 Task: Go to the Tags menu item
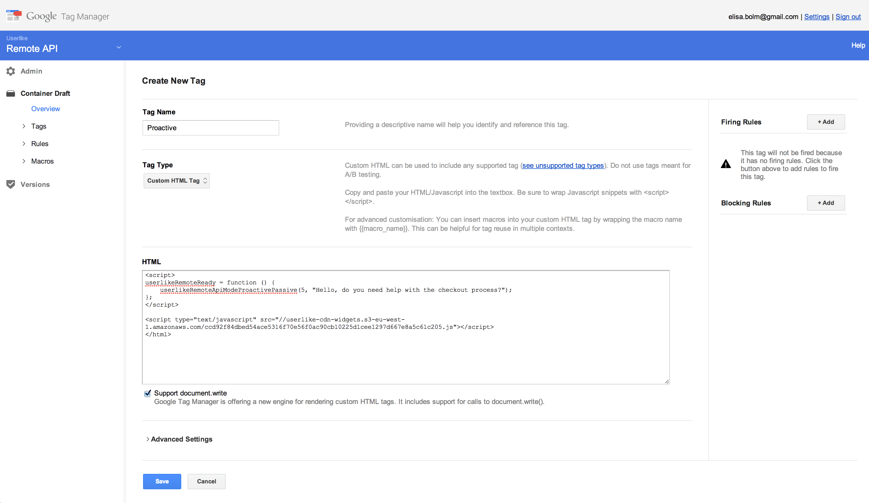click(39, 127)
